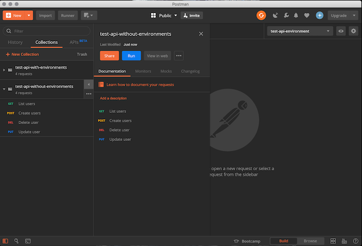Close the collection details panel
The width and height of the screenshot is (362, 246).
click(x=201, y=34)
